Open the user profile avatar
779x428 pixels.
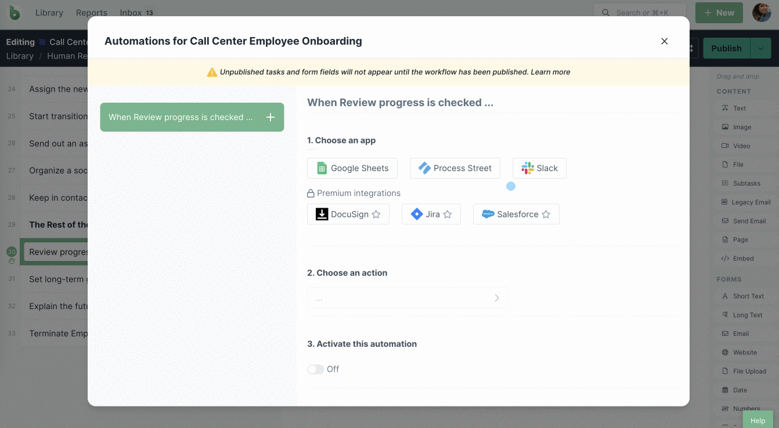tap(762, 13)
